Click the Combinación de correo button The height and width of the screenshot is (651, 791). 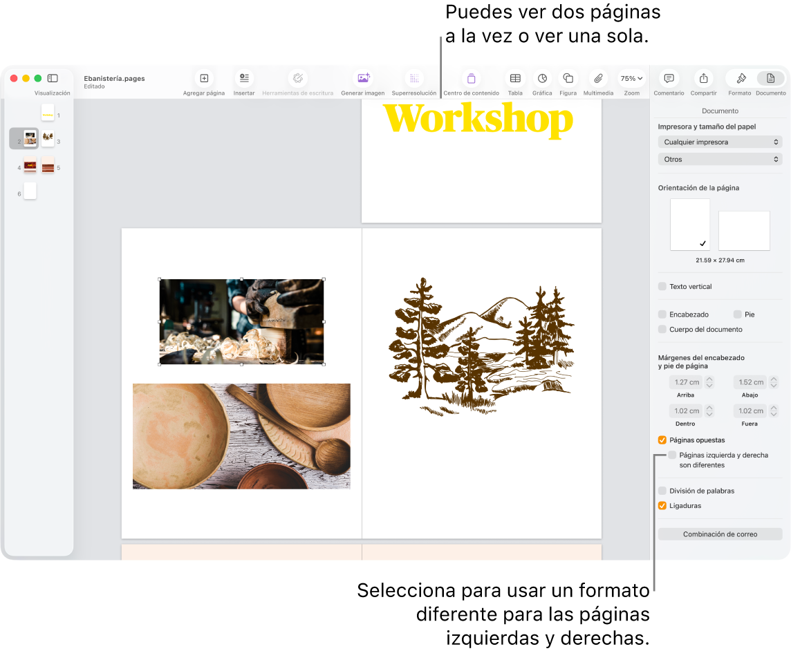pyautogui.click(x=720, y=534)
